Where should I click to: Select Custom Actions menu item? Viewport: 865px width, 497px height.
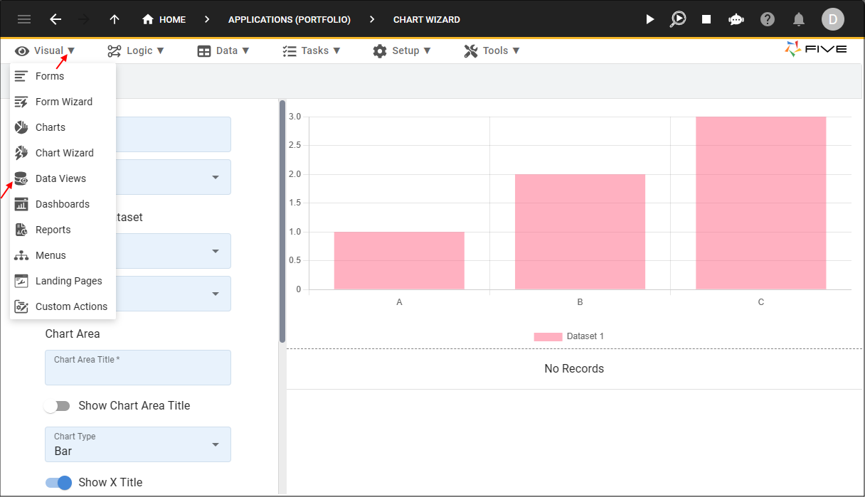63,306
